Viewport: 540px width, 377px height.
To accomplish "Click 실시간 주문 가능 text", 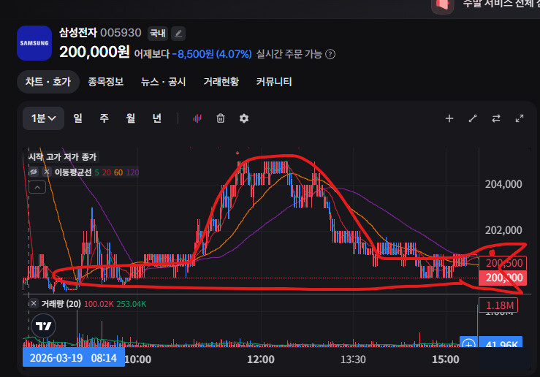I will 289,54.
